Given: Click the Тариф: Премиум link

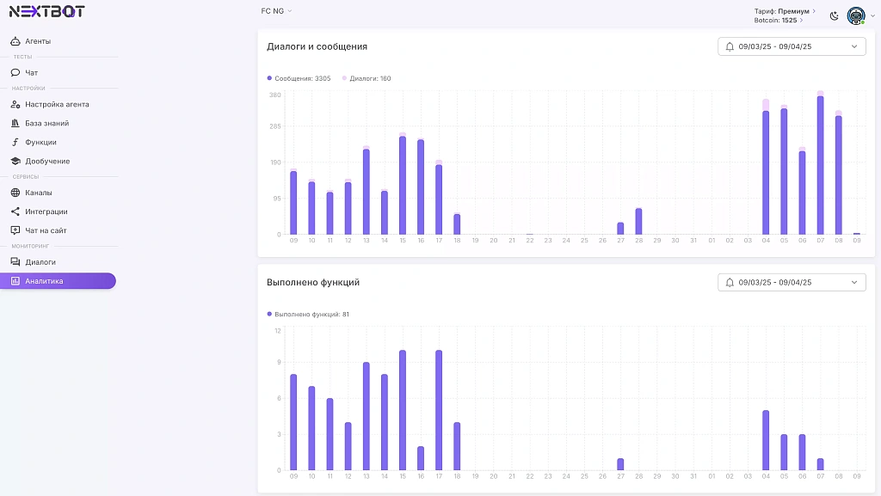Looking at the screenshot, I should (785, 11).
